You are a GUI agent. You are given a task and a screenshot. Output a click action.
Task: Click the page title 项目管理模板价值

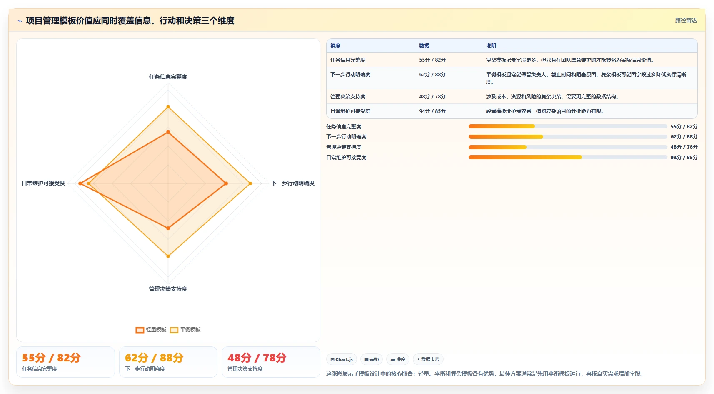130,21
